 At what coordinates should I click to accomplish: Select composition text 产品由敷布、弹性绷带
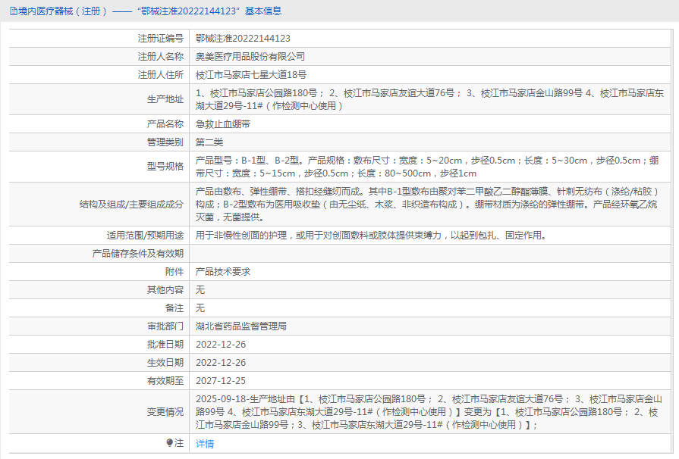[427, 204]
